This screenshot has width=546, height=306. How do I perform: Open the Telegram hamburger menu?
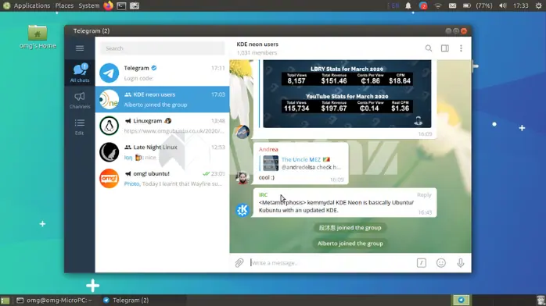pos(80,48)
